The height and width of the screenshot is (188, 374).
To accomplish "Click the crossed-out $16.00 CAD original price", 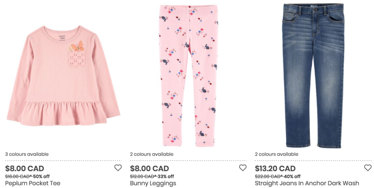I will tap(19, 176).
